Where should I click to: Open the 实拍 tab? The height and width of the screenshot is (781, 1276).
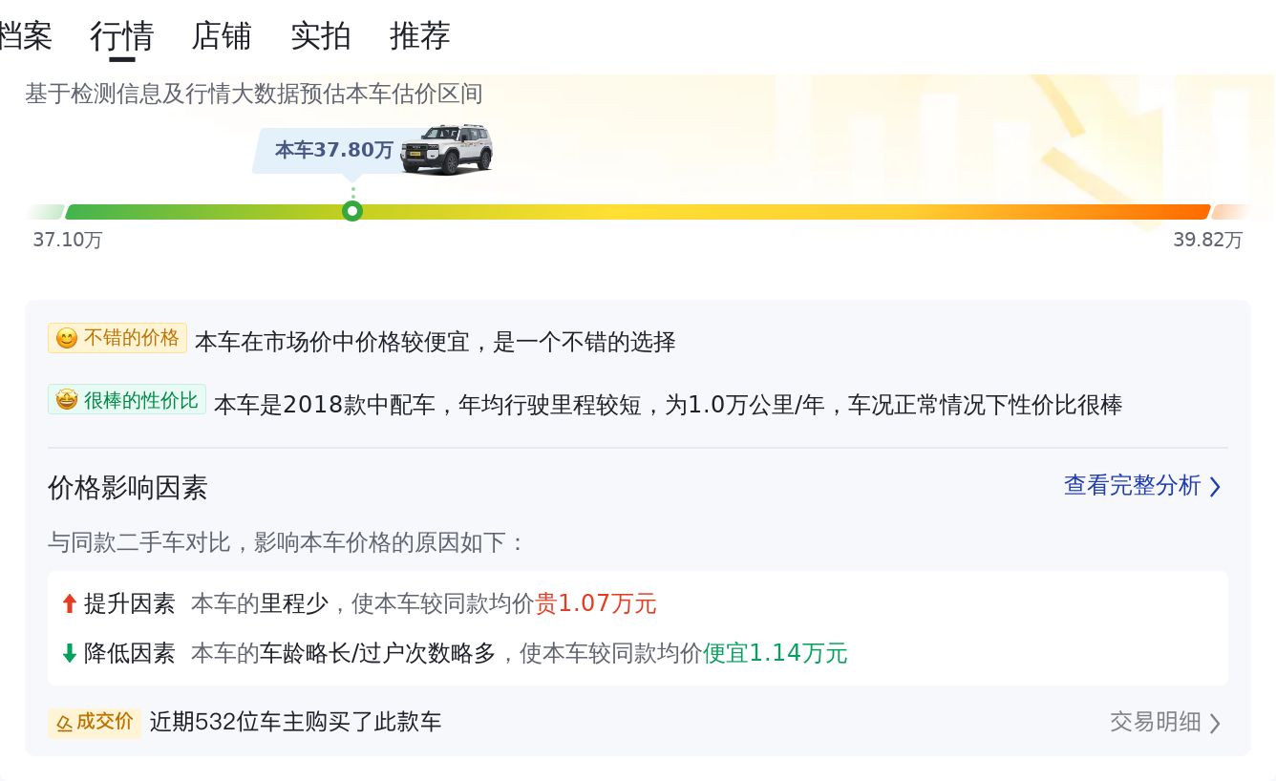(x=320, y=36)
